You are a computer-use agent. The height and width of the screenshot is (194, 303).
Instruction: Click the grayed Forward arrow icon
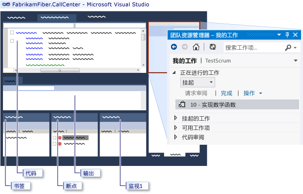coord(185,47)
